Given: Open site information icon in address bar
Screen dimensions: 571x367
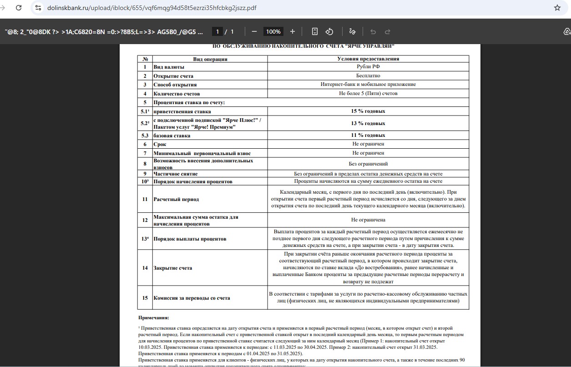Looking at the screenshot, I should coord(38,8).
